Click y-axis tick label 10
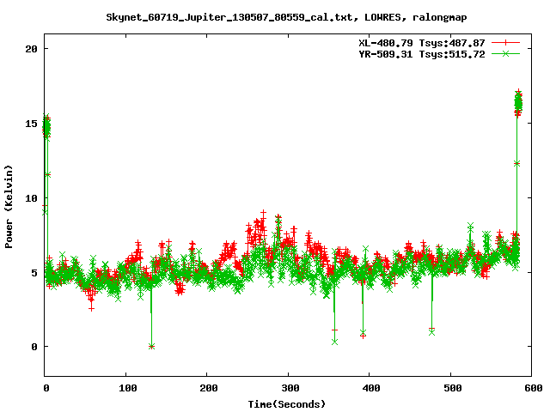This screenshot has height=412, width=550. [31, 198]
